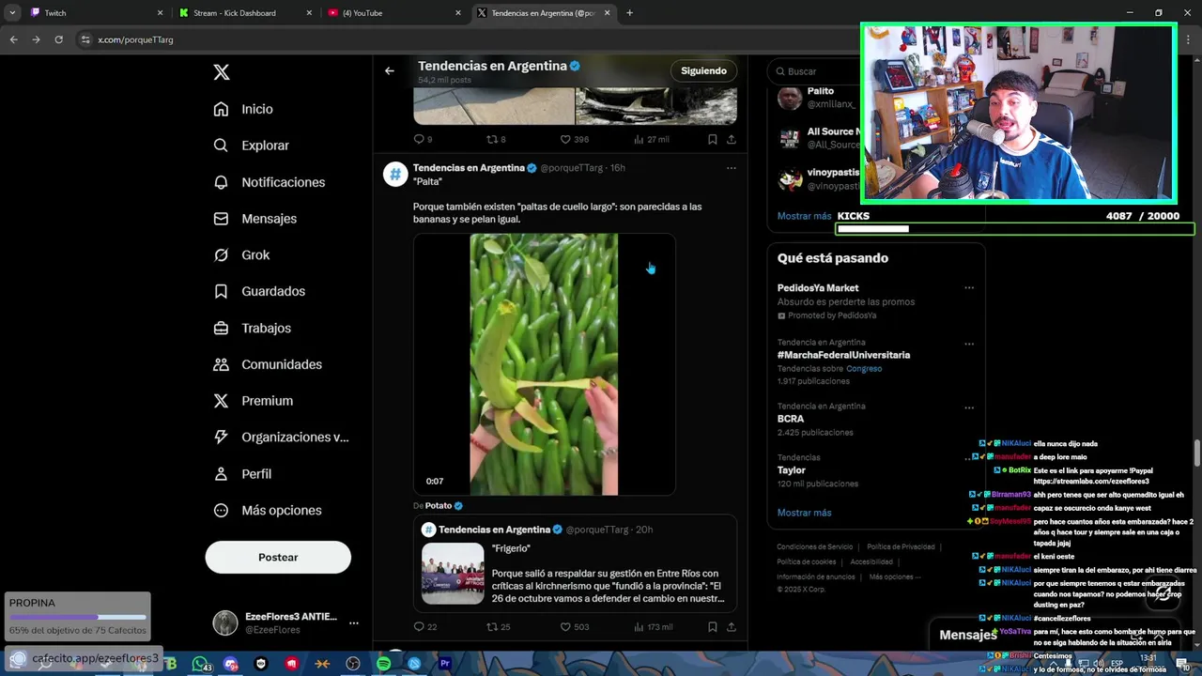Click Mostrar más under Qué está pasando
This screenshot has width=1202, height=676.
coord(804,513)
